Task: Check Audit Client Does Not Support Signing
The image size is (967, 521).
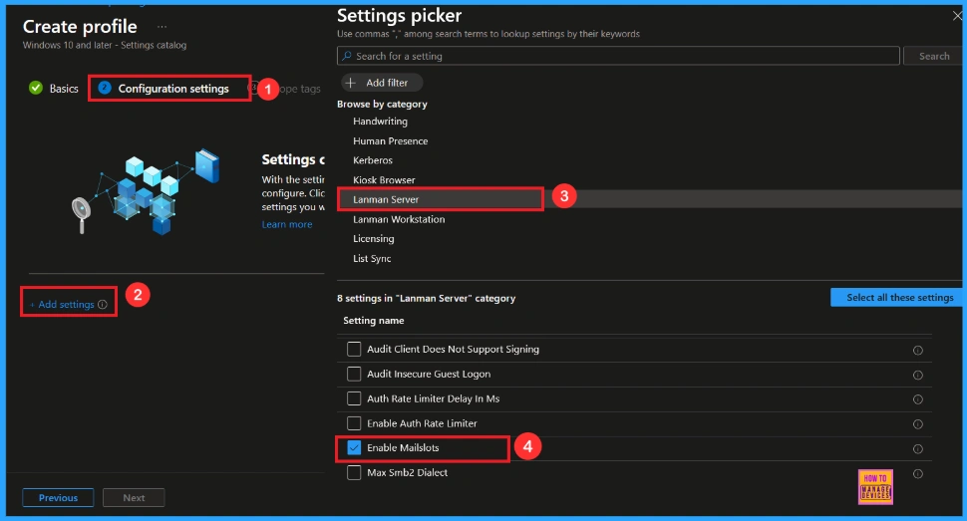Action: pyautogui.click(x=354, y=350)
